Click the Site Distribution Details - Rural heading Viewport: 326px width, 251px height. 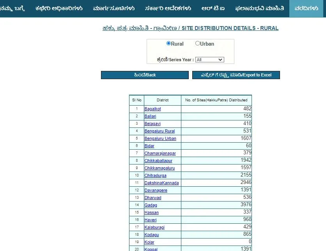pyautogui.click(x=190, y=28)
